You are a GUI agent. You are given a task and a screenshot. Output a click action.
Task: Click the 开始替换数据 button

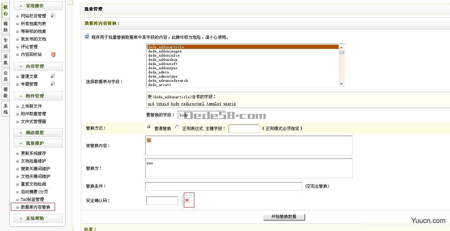click(x=284, y=217)
